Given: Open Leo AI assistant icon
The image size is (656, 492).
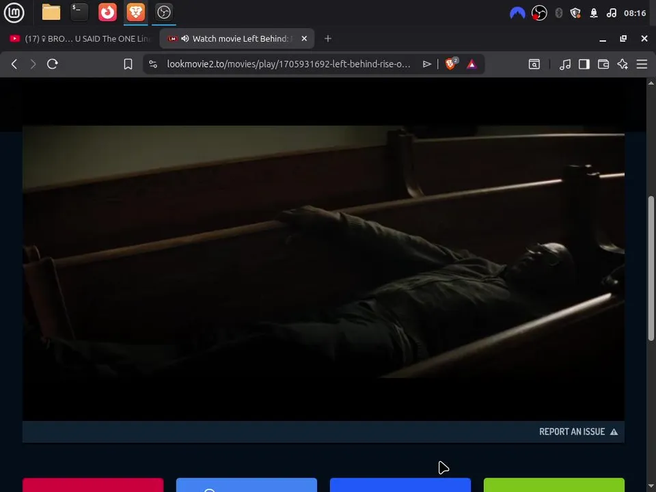Looking at the screenshot, I should [x=623, y=64].
